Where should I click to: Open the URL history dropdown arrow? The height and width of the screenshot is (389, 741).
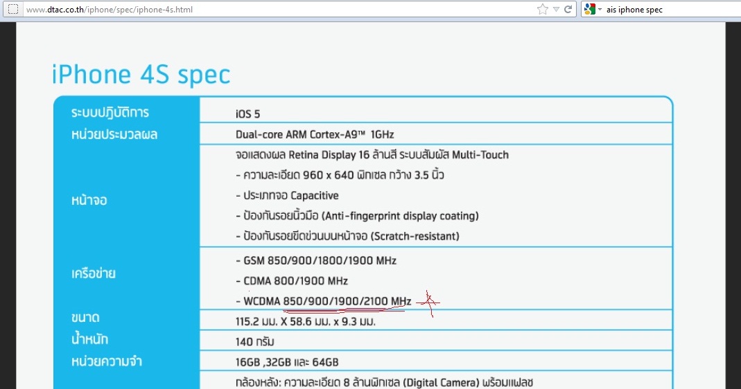pyautogui.click(x=556, y=10)
